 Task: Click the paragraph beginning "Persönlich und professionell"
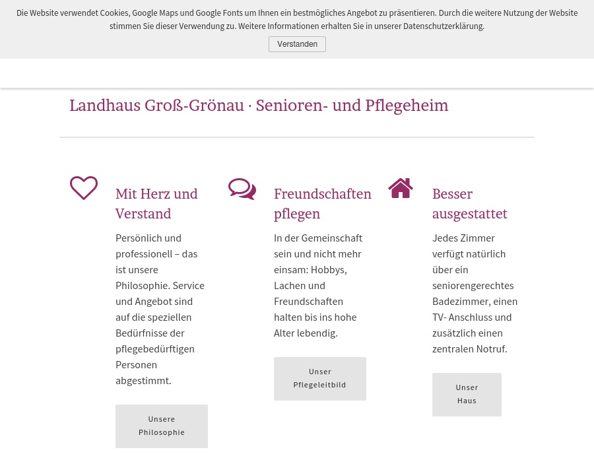(x=160, y=309)
